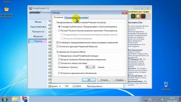Image resolution: width=181 pixels, height=102 pixels.
Task: Click the volume tray icon
Action: 162,99
